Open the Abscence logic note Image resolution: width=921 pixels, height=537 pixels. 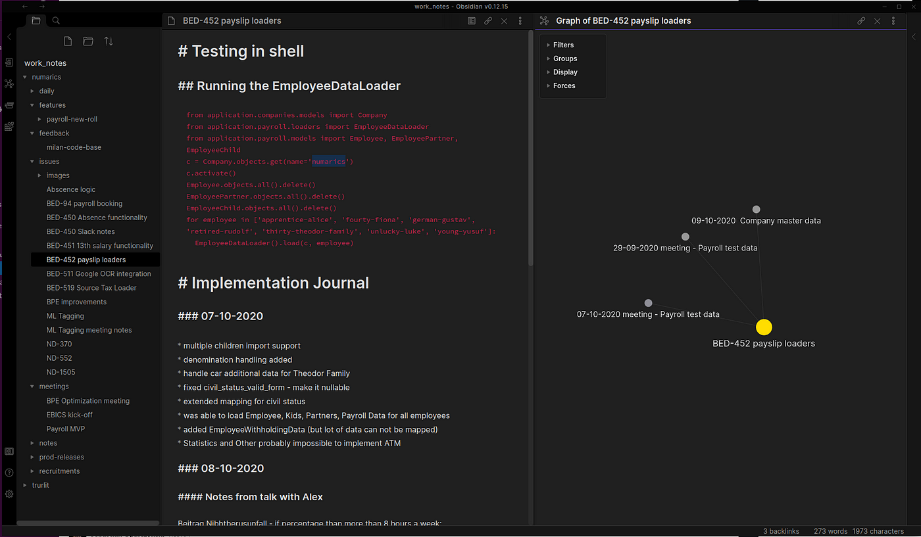pos(71,189)
